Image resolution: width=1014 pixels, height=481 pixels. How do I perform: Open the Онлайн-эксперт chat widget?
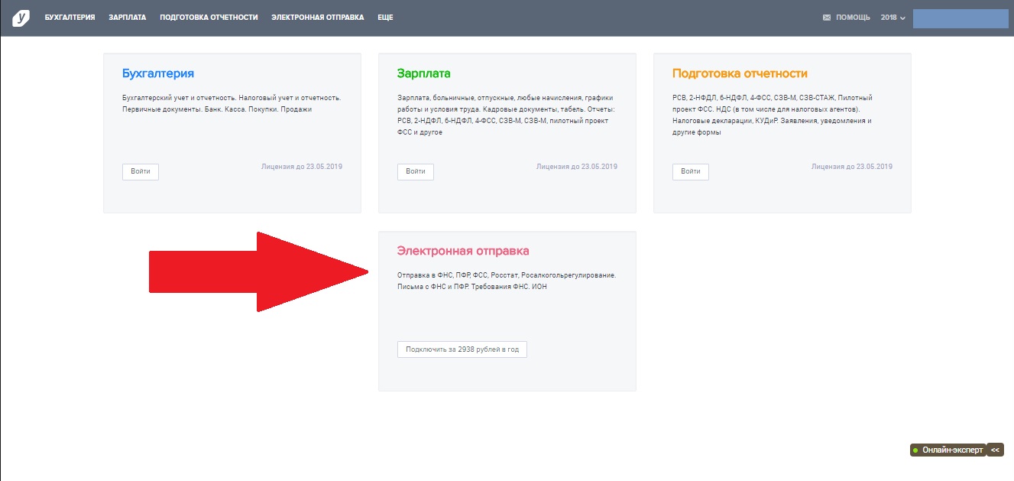point(952,450)
